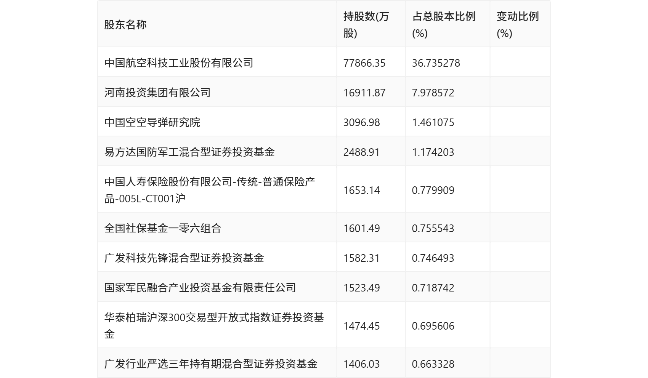Select the percentage 36.735278
The width and height of the screenshot is (648, 378).
pyautogui.click(x=436, y=63)
